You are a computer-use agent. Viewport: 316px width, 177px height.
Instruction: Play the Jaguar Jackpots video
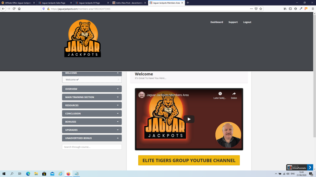(189, 119)
